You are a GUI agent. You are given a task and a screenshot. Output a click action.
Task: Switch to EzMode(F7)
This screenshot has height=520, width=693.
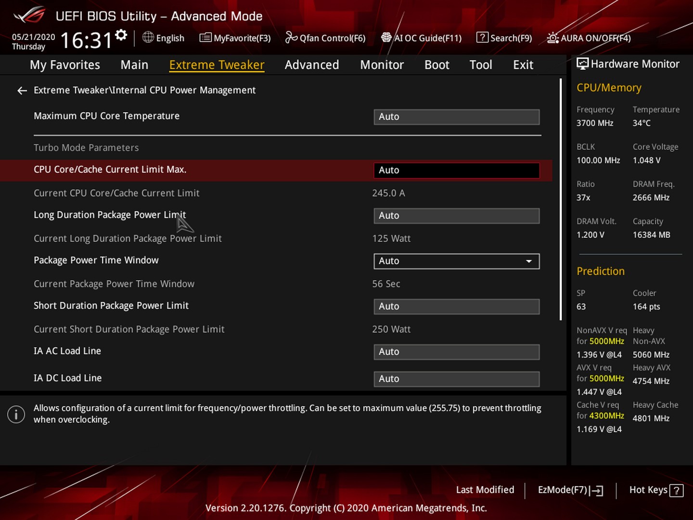point(570,490)
